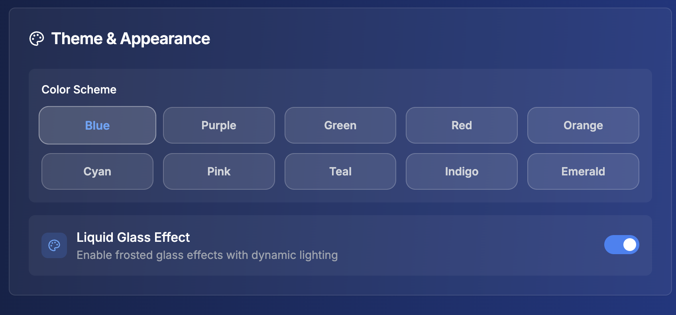Click the Liquid Glass Effect title text
The width and height of the screenshot is (676, 315).
pyautogui.click(x=133, y=237)
